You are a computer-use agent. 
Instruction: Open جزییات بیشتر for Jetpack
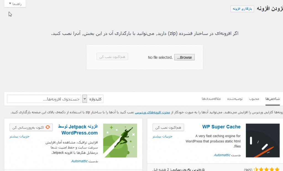click(20, 137)
